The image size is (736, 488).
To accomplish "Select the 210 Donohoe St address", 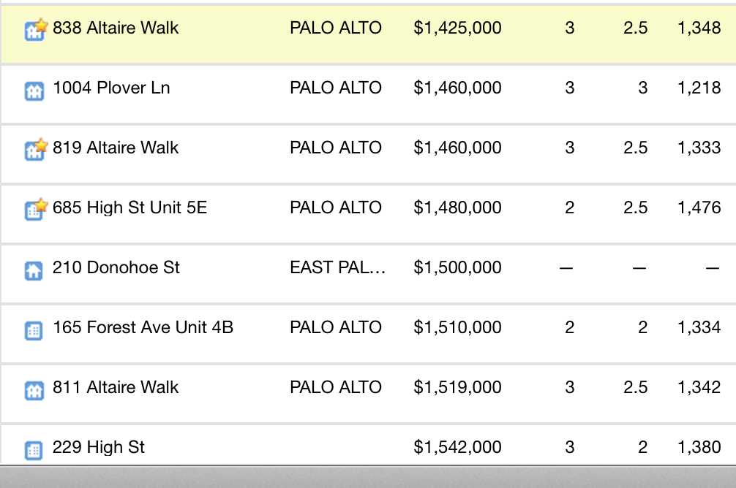I will click(116, 267).
